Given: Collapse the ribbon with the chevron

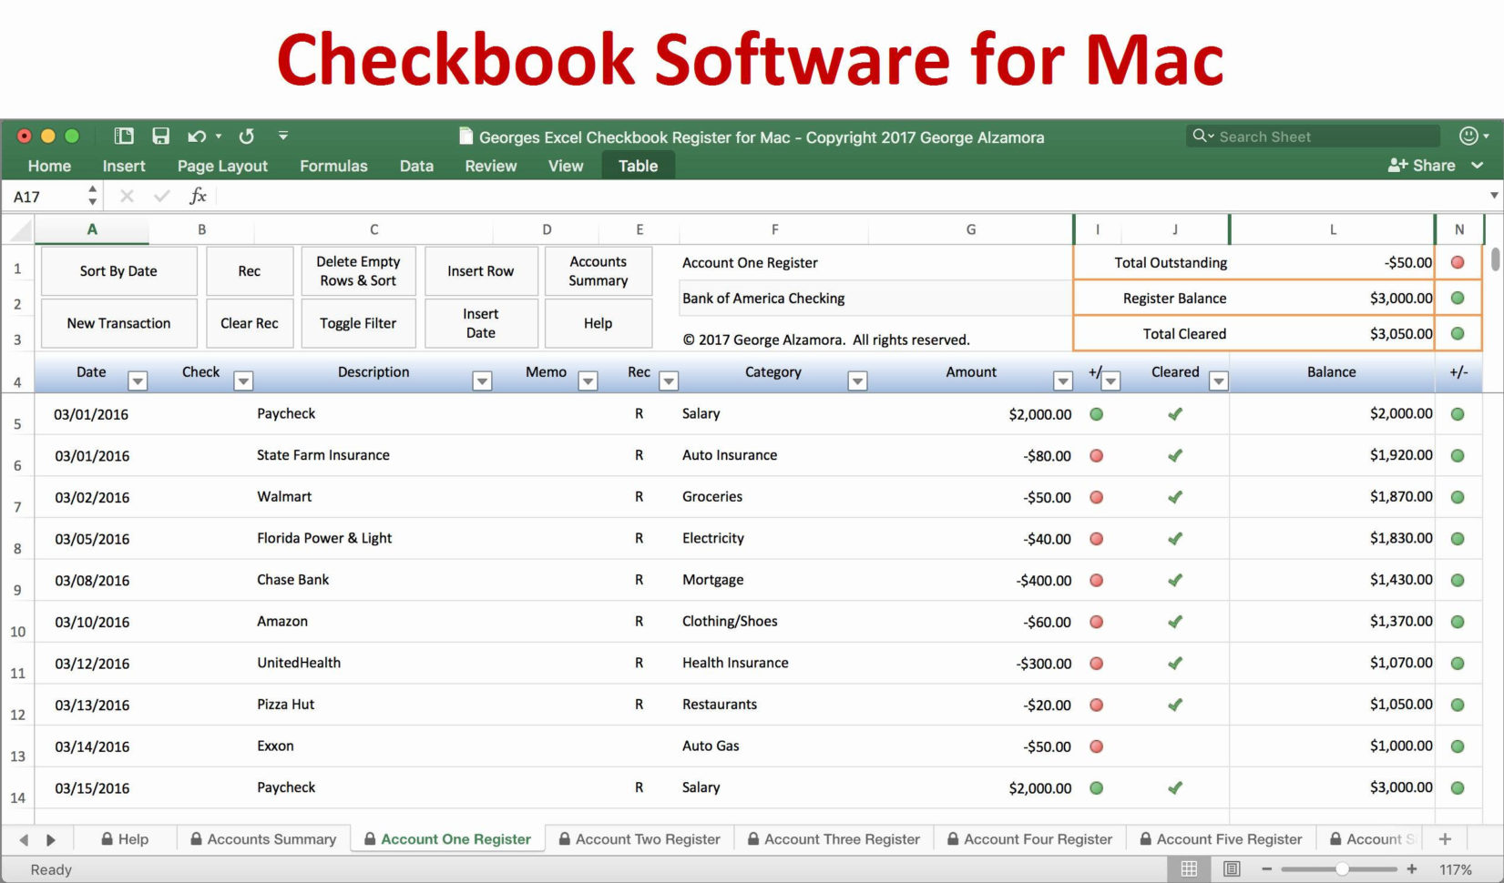Looking at the screenshot, I should (x=1478, y=166).
